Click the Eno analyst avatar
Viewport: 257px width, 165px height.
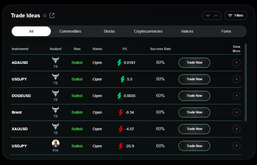point(55,144)
